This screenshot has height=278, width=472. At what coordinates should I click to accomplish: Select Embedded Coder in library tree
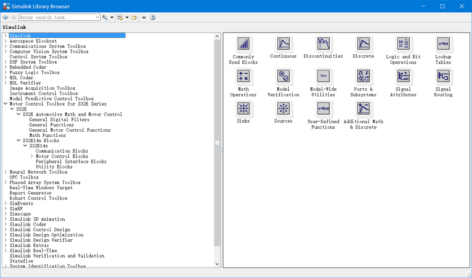coord(28,67)
